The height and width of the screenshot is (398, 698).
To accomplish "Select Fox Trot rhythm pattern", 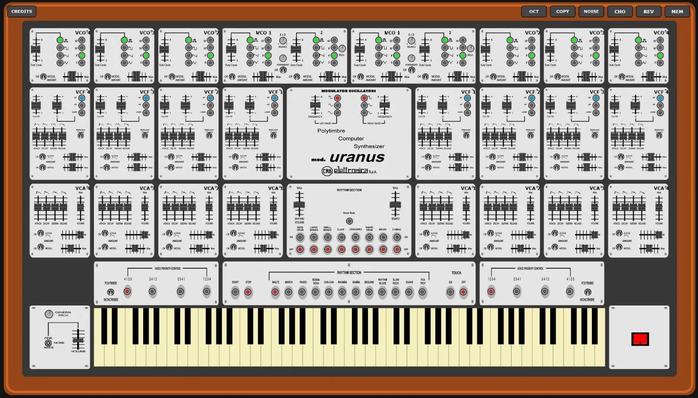I will 422,292.
